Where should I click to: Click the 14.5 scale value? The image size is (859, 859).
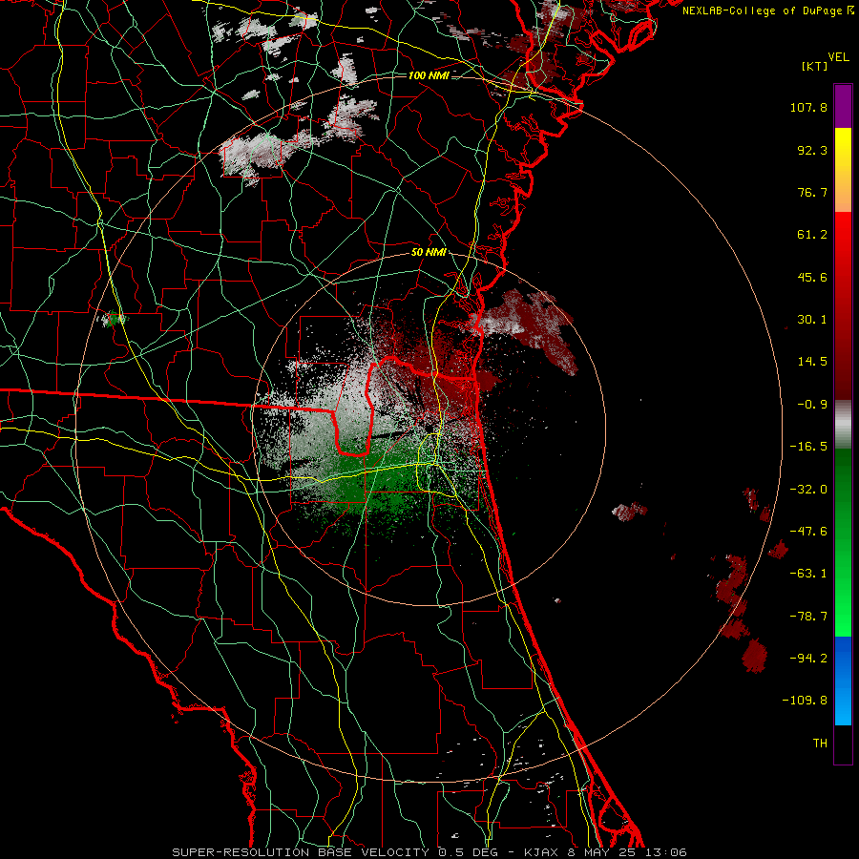pos(812,362)
